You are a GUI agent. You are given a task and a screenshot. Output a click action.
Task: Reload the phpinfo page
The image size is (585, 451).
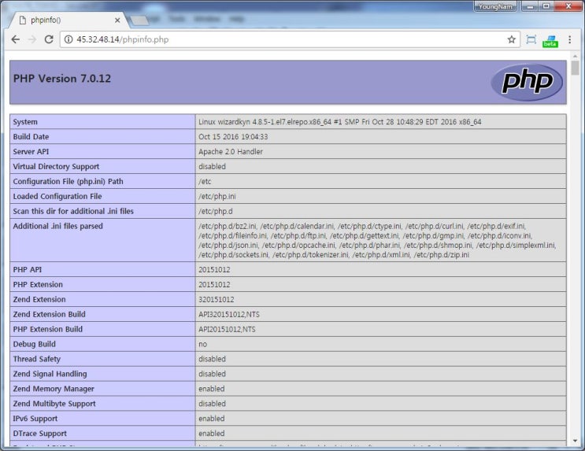pos(49,39)
